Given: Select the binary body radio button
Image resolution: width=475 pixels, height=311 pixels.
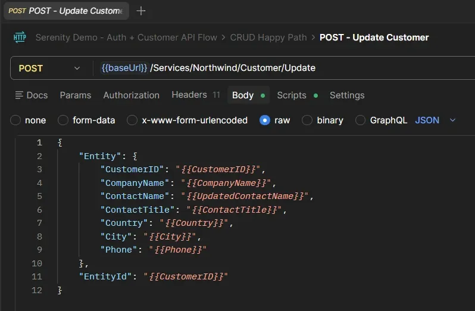Looking at the screenshot, I should [307, 120].
